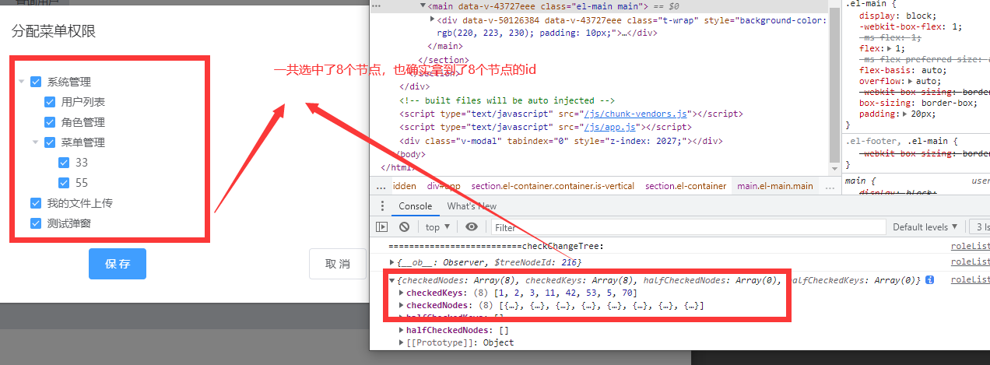This screenshot has height=365, width=990.
Task: Click the 'built files will be auto injected' comment
Action: click(x=507, y=100)
